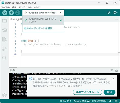The width and height of the screenshot is (120, 103).
Task: Open the ファイル(F) menu
Action: 5,7
